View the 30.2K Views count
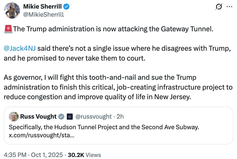The height and width of the screenshot is (159, 237). click(84, 155)
